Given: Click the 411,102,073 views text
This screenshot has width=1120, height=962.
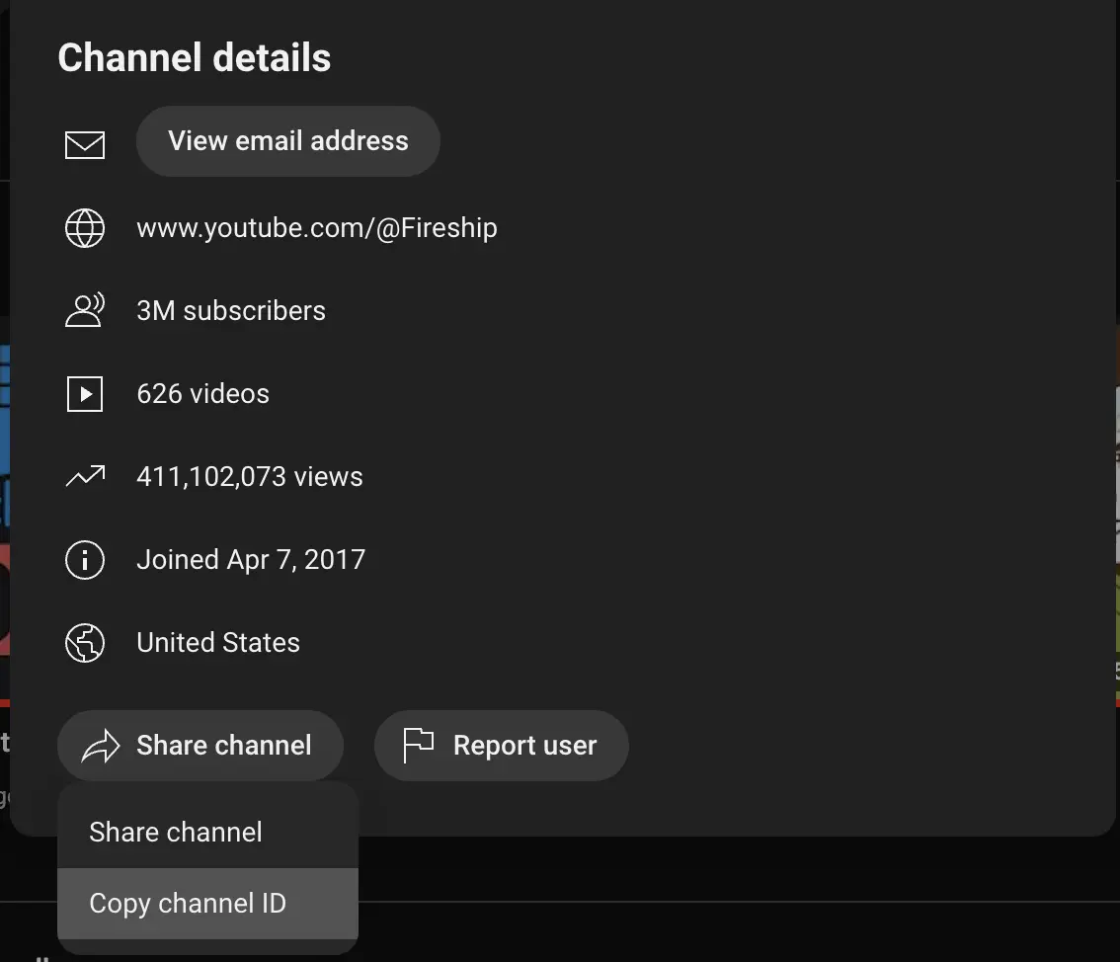Looking at the screenshot, I should 250,476.
